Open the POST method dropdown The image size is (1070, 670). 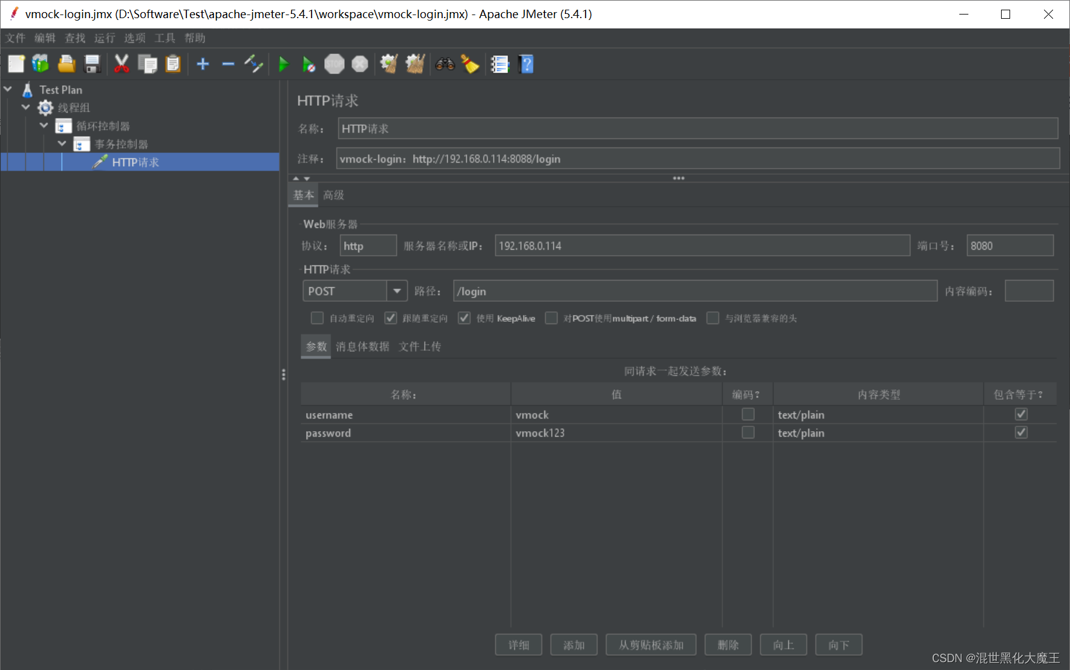397,291
